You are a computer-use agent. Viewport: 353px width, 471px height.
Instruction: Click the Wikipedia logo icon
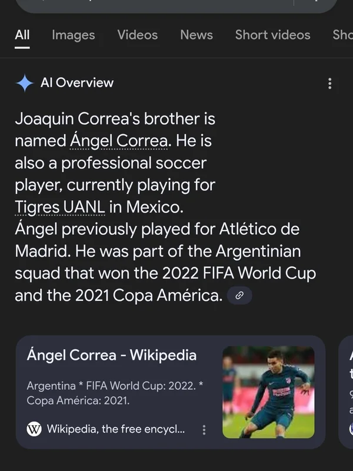pyautogui.click(x=34, y=429)
